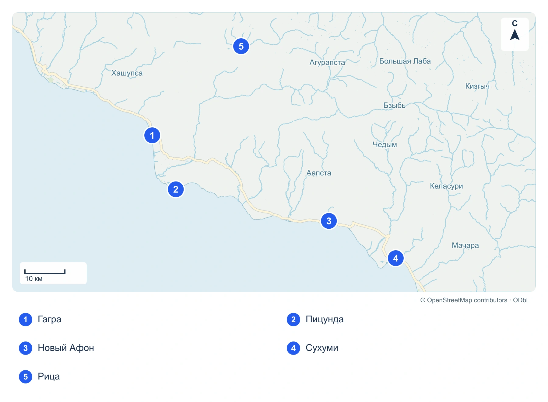The image size is (548, 402).
Task: Click the north compass arrow icon
Action: [x=515, y=35]
